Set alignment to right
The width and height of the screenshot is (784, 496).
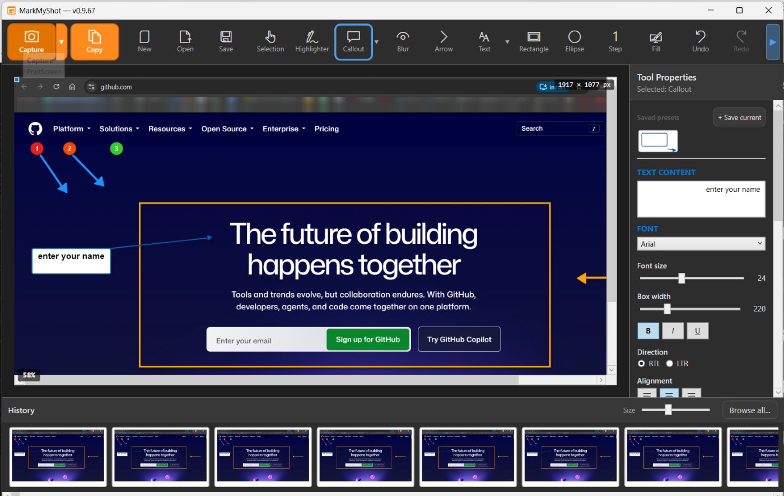[x=692, y=394]
